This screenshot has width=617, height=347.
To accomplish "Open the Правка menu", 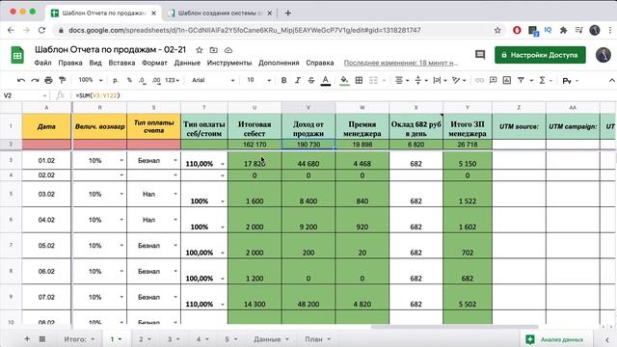I will [x=70, y=63].
